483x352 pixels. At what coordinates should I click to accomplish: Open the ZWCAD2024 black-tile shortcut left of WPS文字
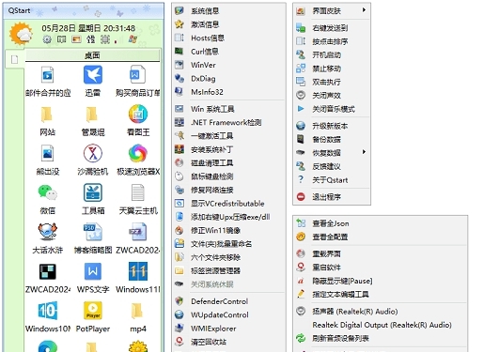[x=48, y=271]
